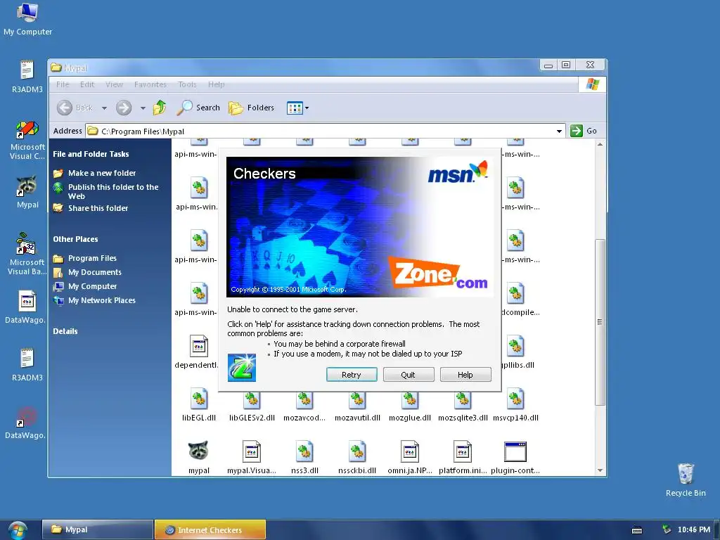
Task: Click the clock showing 10:46 PM
Action: [694, 530]
